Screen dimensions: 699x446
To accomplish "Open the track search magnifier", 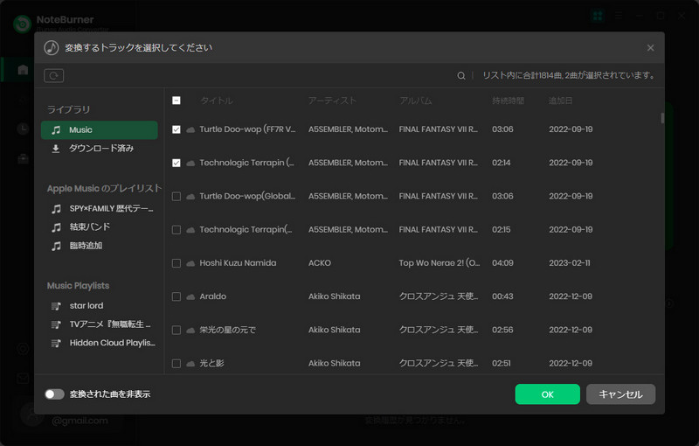I will click(x=461, y=76).
